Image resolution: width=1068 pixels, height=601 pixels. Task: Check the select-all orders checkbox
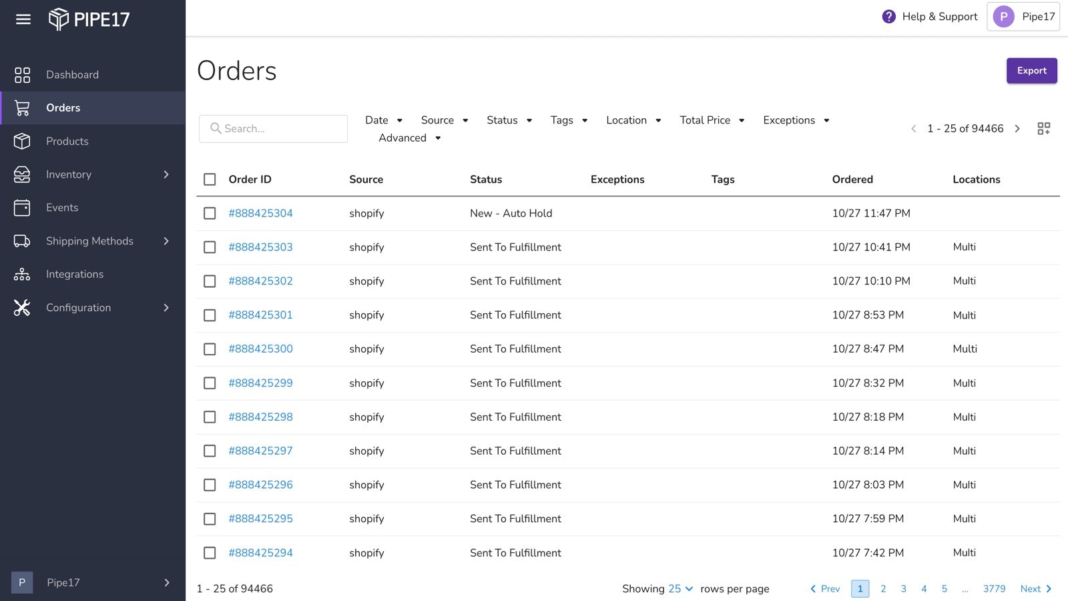(x=210, y=179)
